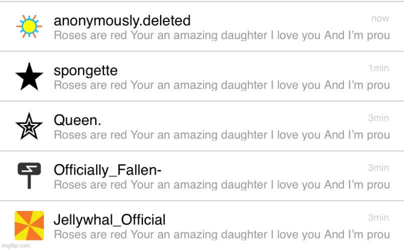Screen dimensions: 404x250
Task: Open the Officially_Fallen- notification
Action: coord(202,176)
